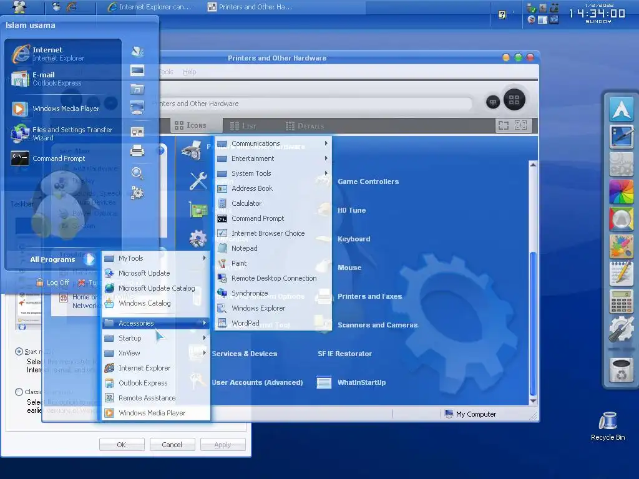Open WordPad from Accessories menu
Screen dimensions: 639x479
(273, 323)
